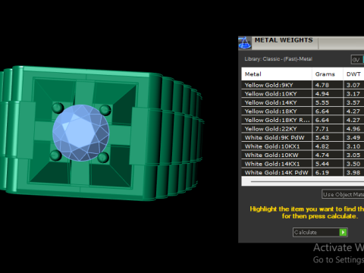The height and width of the screenshot is (273, 364).
Task: Select the White Gold:10KW row
Action: pyautogui.click(x=303, y=155)
